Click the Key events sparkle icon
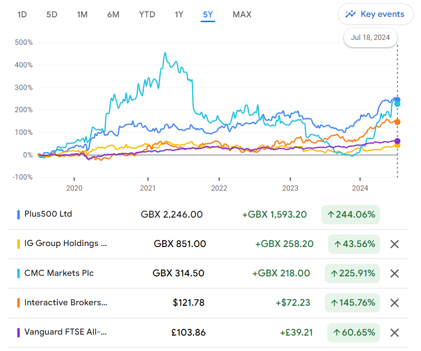The image size is (421, 351). (x=350, y=14)
